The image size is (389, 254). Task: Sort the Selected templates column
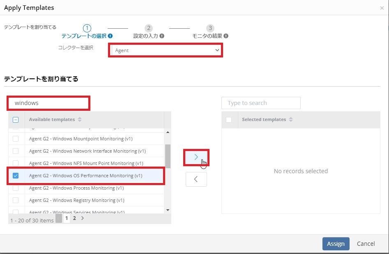[291, 119]
